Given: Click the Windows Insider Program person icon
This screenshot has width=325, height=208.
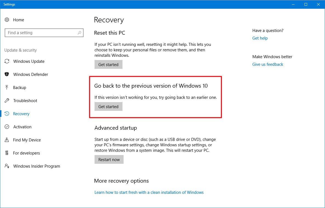Looking at the screenshot, I should 7,166.
